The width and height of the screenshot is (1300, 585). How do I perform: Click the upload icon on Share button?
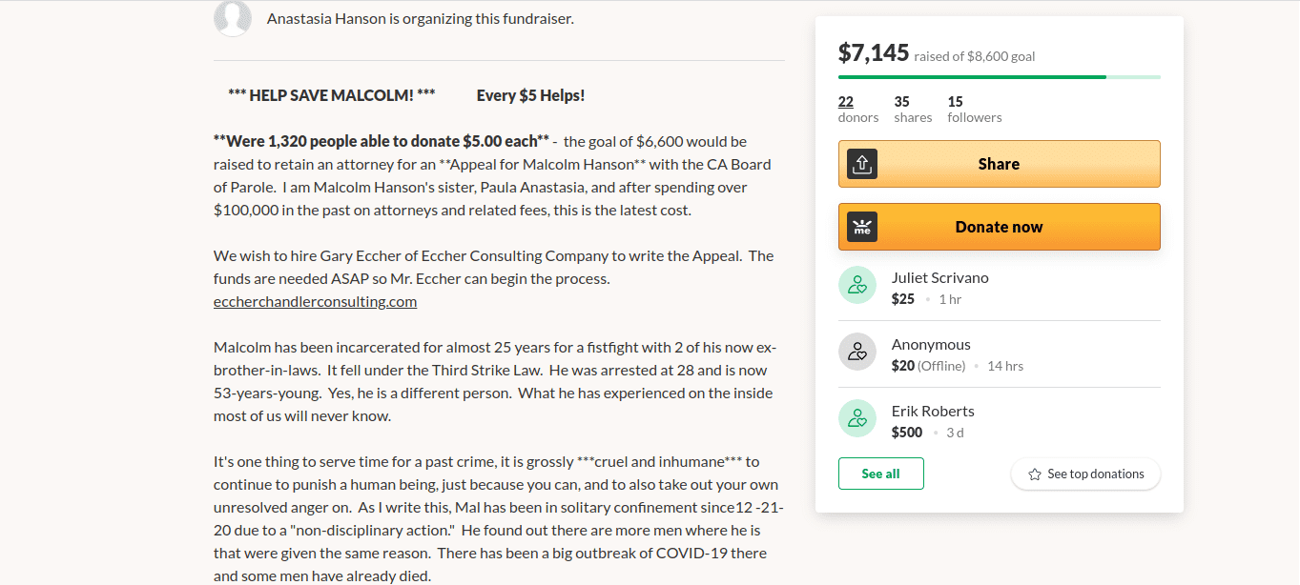[861, 164]
